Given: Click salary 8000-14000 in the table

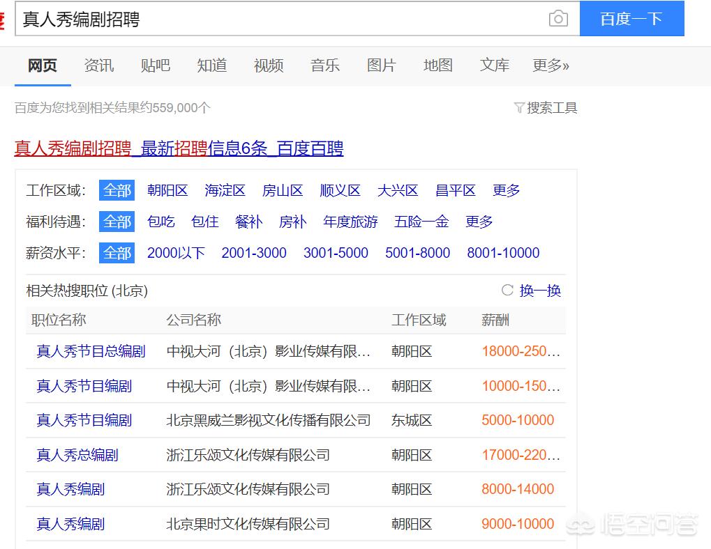Looking at the screenshot, I should 518,489.
